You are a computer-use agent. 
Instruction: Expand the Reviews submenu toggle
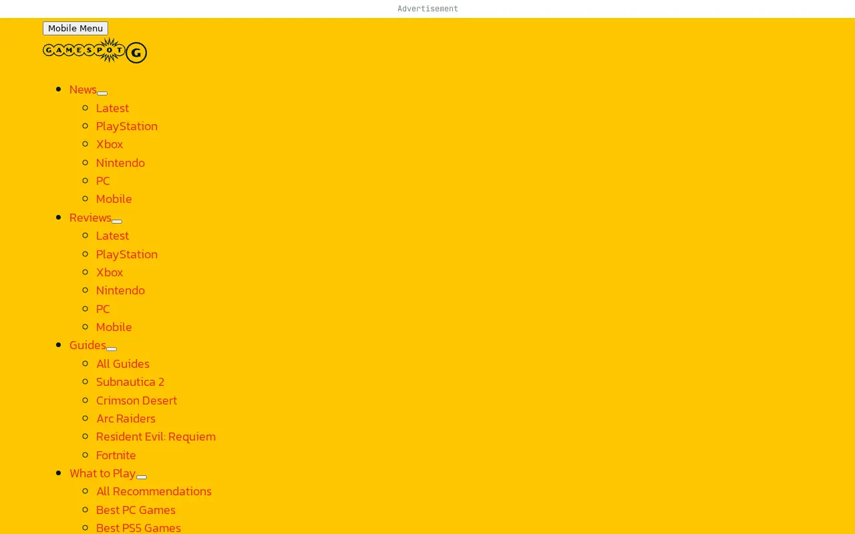coord(117,221)
